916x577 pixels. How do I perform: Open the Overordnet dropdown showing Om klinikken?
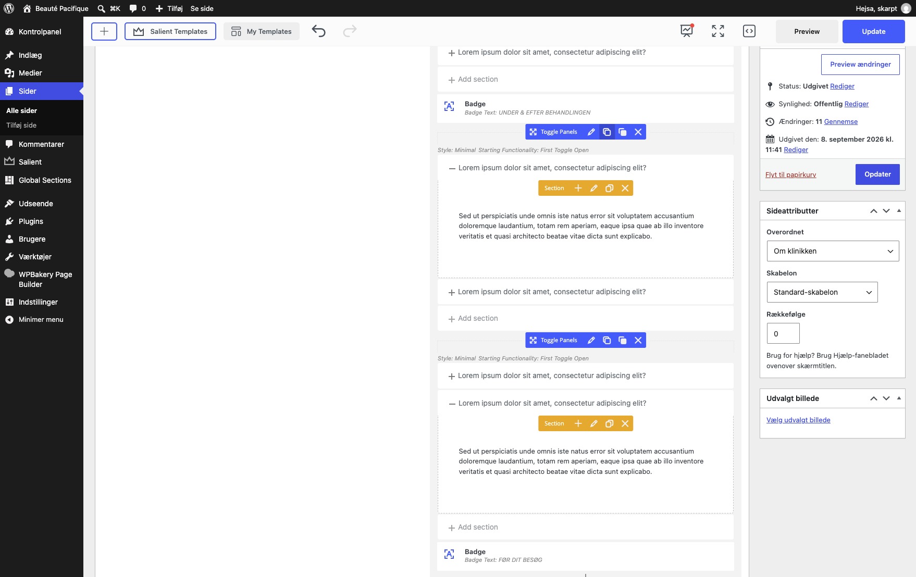click(833, 251)
